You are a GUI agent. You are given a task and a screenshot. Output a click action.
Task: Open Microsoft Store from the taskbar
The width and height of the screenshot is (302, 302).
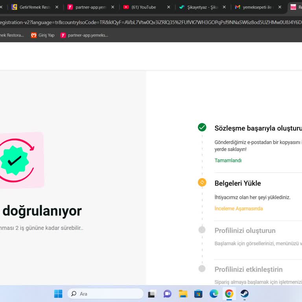[x=198, y=294]
